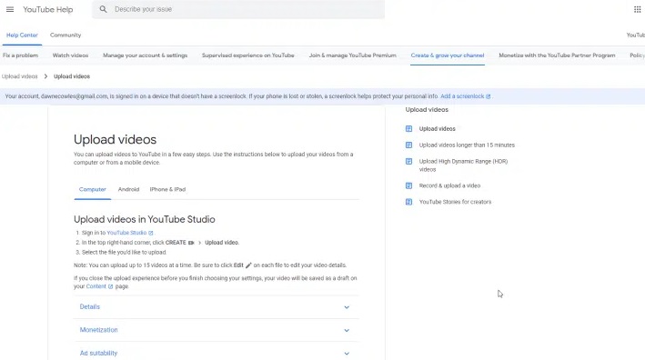Screen dimensions: 645x360
Task: Open sidebar Upload videos article
Action: click(x=438, y=129)
